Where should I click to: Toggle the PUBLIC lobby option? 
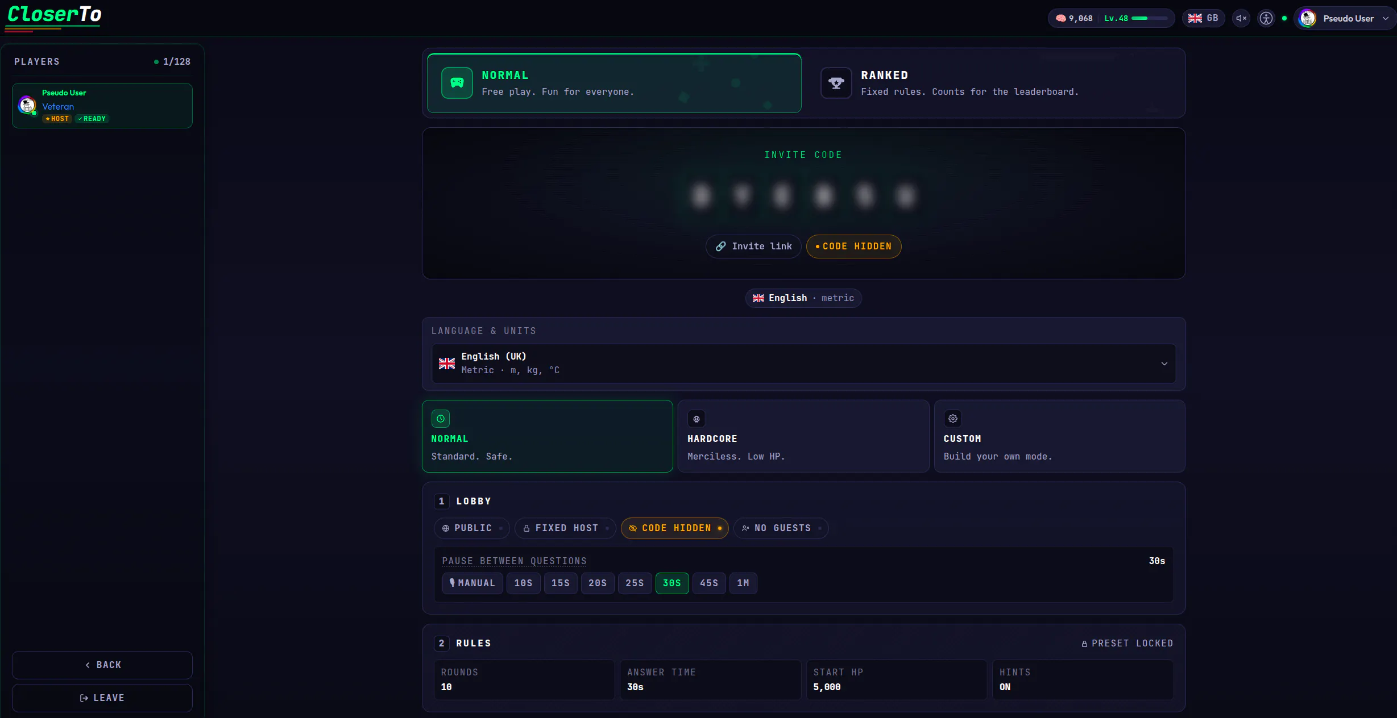(472, 528)
